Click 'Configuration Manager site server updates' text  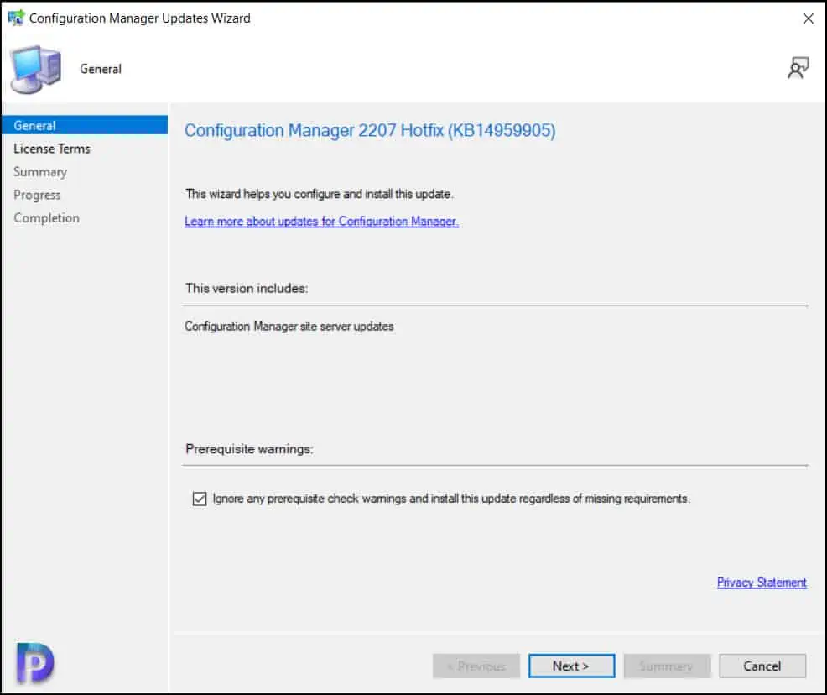(289, 327)
